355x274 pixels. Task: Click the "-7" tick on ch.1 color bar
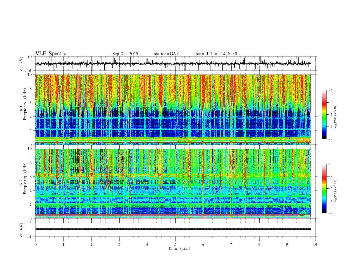click(x=330, y=139)
